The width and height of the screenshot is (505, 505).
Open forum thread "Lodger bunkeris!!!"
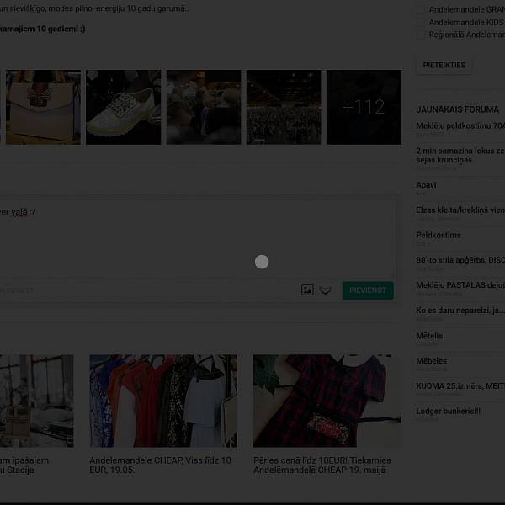[x=449, y=411]
